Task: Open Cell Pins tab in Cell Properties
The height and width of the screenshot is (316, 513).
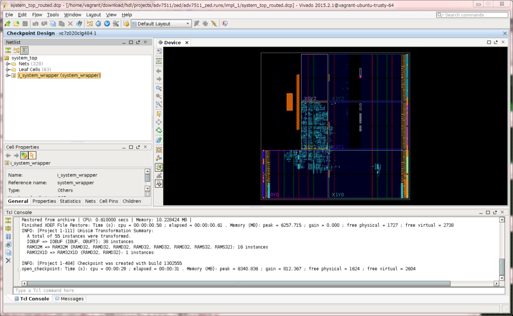Action: click(x=109, y=201)
